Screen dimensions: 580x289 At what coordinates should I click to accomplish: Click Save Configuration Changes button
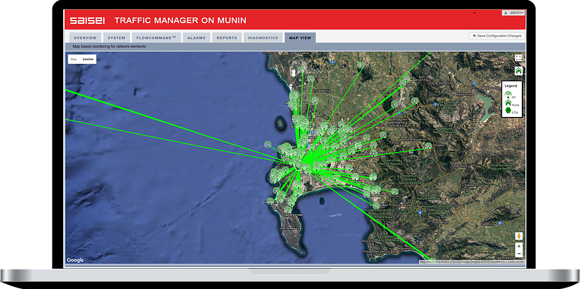coord(496,36)
